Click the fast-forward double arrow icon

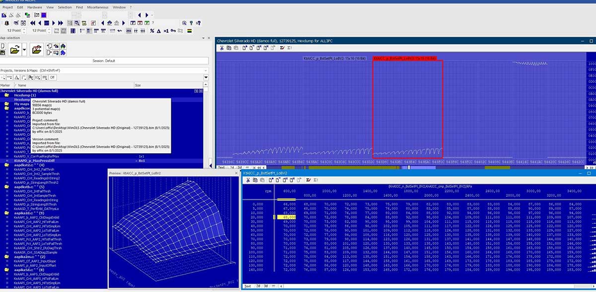[x=61, y=23]
